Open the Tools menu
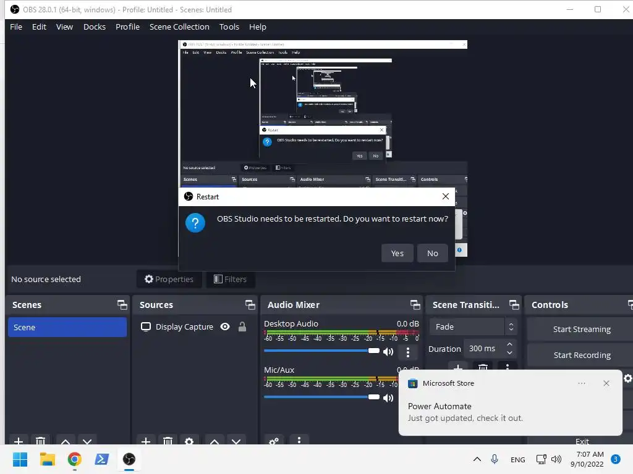 click(x=229, y=27)
